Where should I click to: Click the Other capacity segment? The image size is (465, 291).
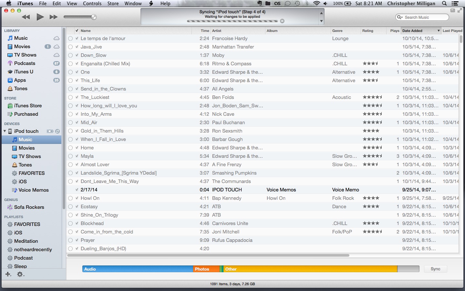coord(310,269)
